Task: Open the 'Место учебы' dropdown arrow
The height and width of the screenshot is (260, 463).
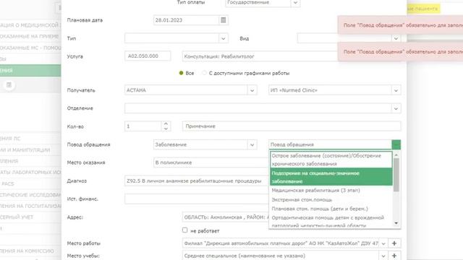Action: (x=383, y=256)
